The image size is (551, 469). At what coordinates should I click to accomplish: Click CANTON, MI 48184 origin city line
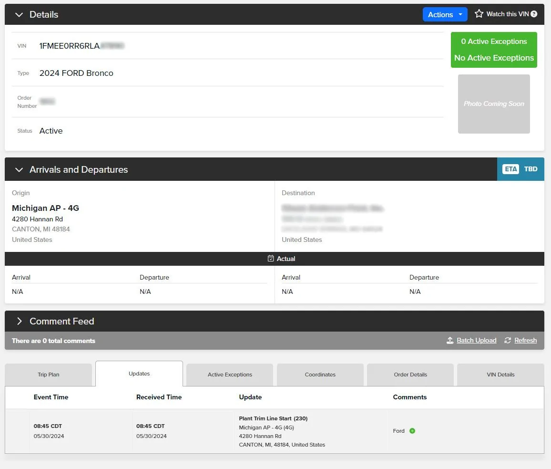click(x=41, y=229)
